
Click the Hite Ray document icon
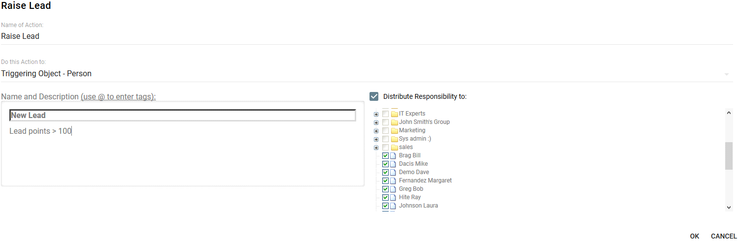pos(393,197)
